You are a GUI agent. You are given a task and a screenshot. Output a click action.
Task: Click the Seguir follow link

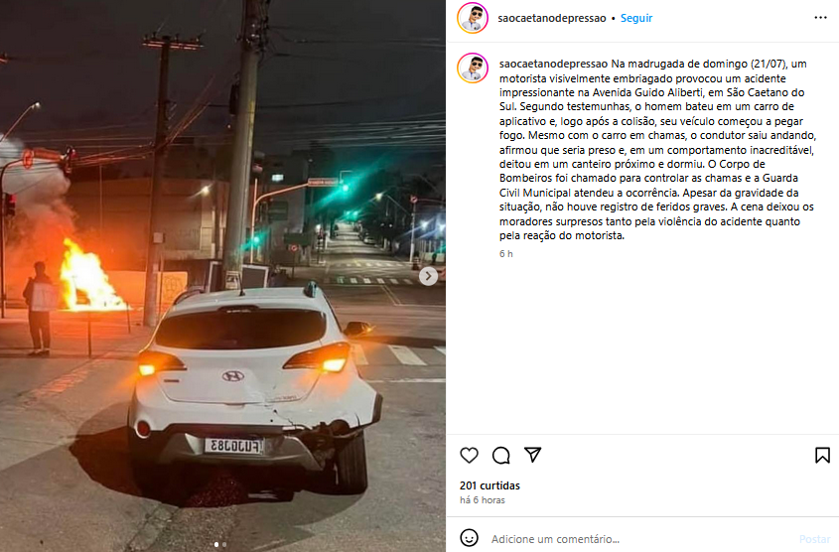[636, 18]
